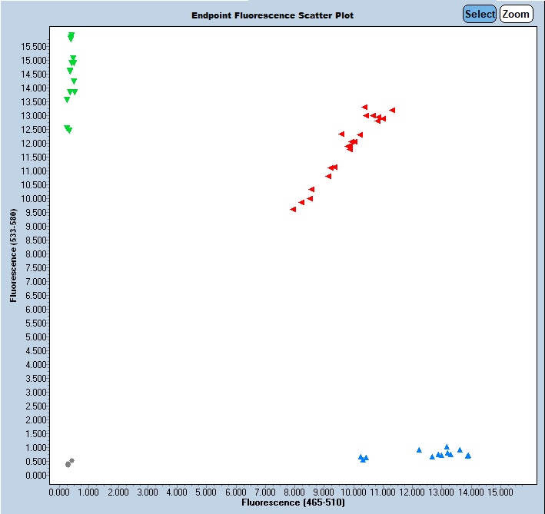545x514 pixels.
Task: Select the rightmost red triangle data point
Action: (x=392, y=110)
